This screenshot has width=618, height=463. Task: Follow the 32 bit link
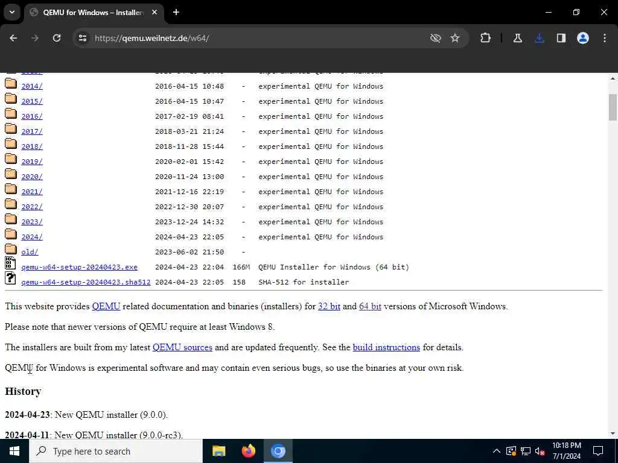[x=329, y=306]
